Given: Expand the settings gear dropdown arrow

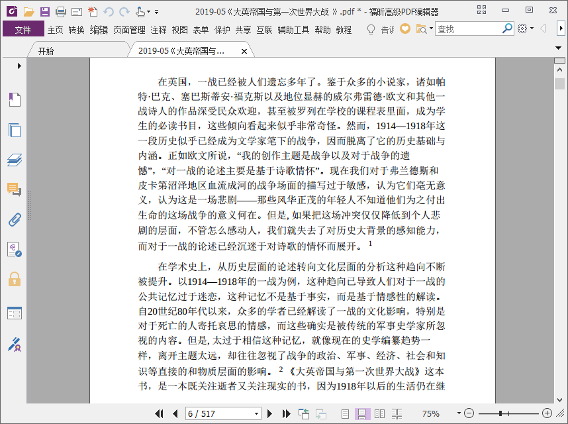Looking at the screenshot, I should point(532,28).
